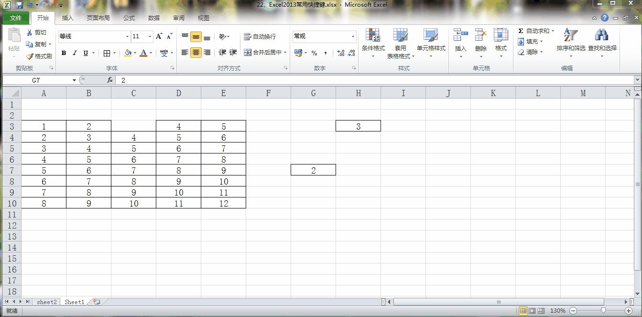Viewport: 642px width, 317px height.
Task: Click the phonetic guide wén icon
Action: 164,53
